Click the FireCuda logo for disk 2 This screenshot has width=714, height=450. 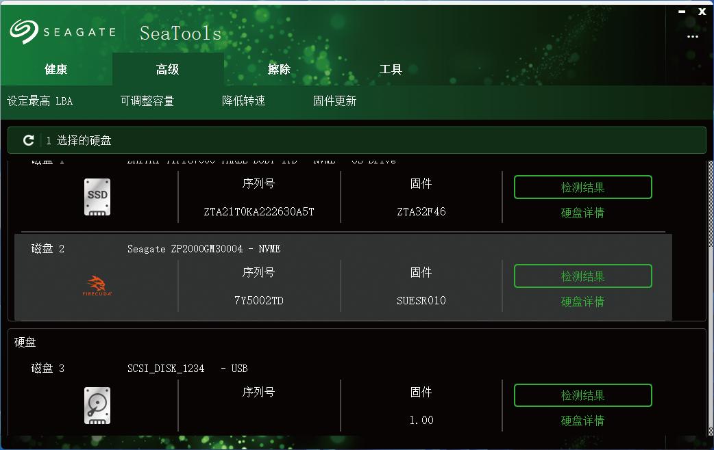[97, 286]
